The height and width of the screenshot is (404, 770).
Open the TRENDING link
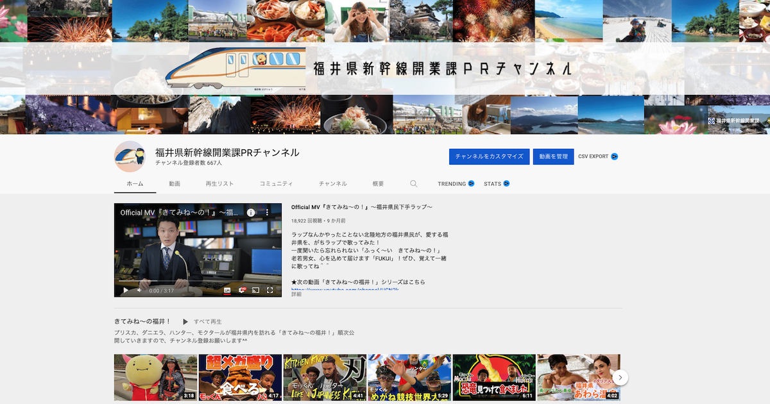pyautogui.click(x=452, y=184)
